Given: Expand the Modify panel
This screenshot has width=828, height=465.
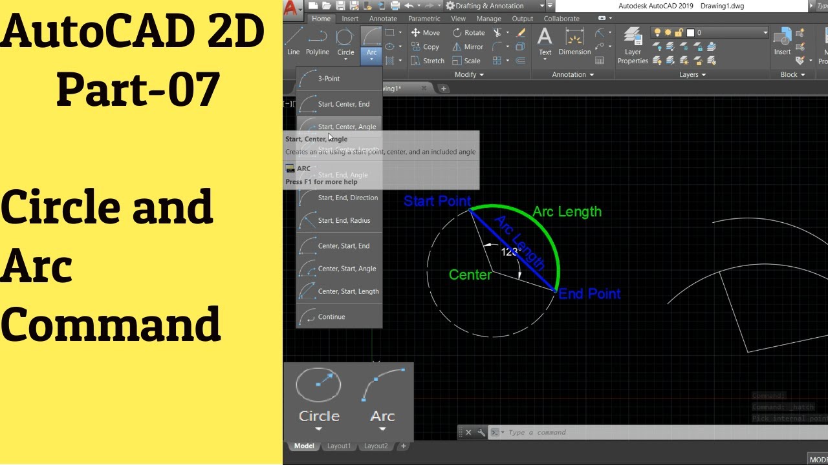Looking at the screenshot, I should (x=469, y=74).
